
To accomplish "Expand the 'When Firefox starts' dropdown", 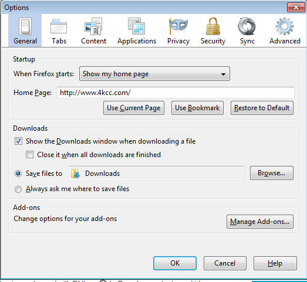I will [x=154, y=74].
